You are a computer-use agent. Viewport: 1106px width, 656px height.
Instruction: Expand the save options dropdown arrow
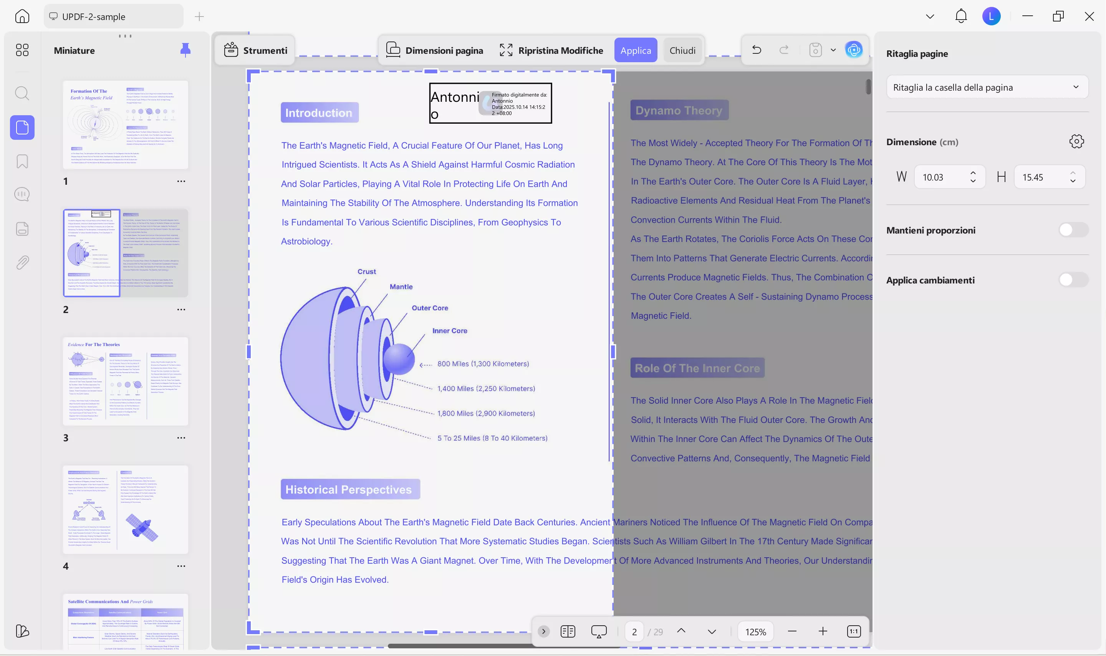(x=833, y=50)
